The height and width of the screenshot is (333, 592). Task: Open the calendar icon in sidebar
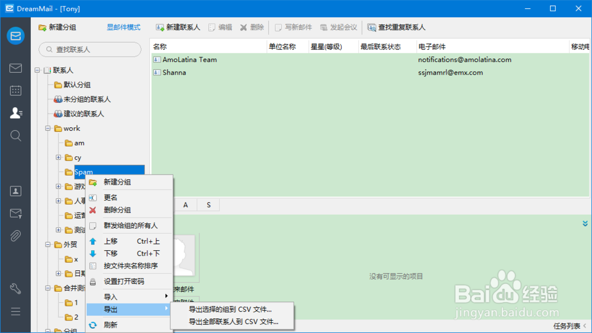point(15,90)
